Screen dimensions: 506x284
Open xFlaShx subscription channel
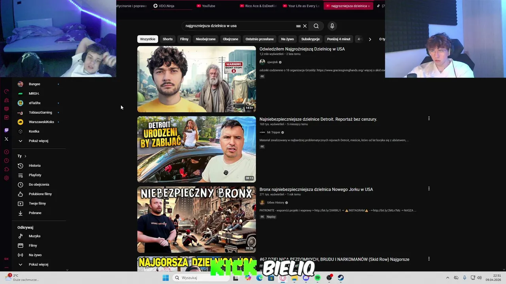[35, 103]
